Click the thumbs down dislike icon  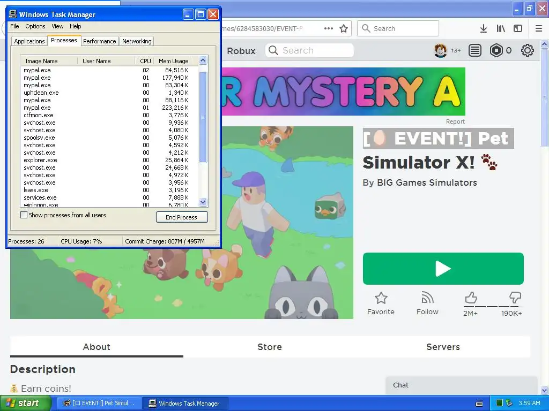click(515, 298)
